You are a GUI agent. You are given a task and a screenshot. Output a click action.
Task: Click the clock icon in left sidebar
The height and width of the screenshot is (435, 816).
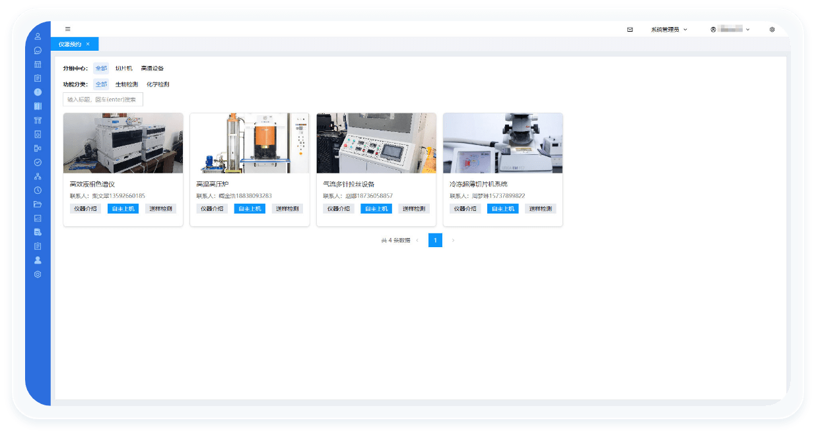(38, 190)
